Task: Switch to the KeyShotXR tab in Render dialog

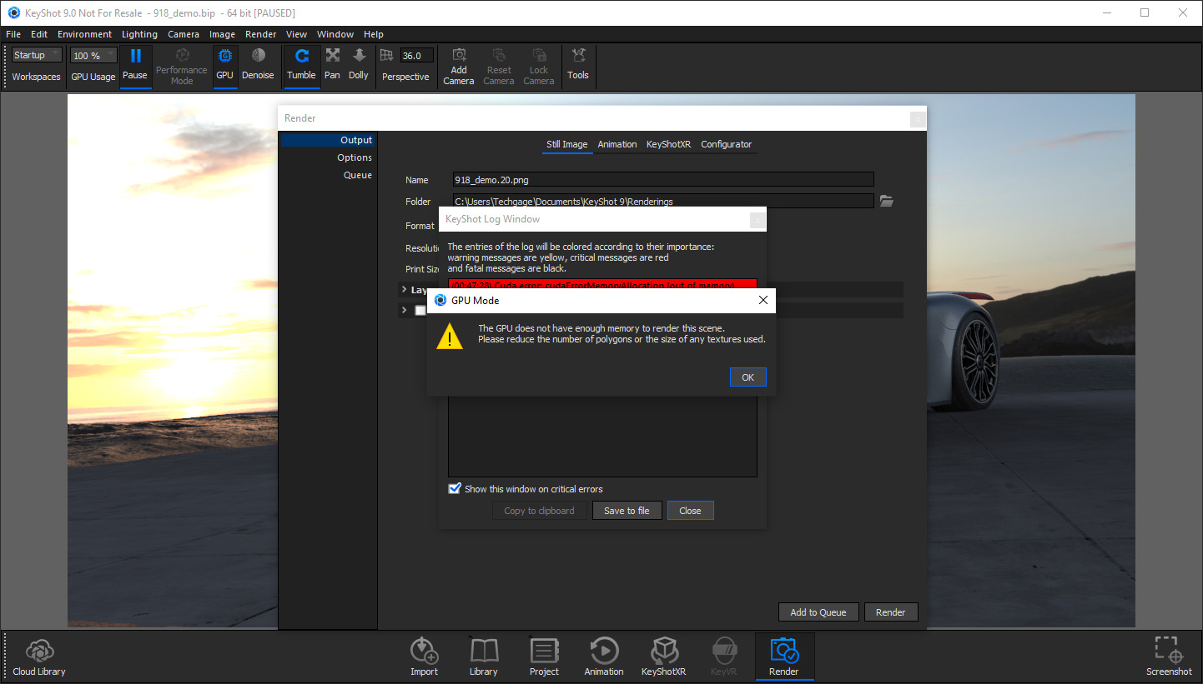Action: tap(669, 144)
